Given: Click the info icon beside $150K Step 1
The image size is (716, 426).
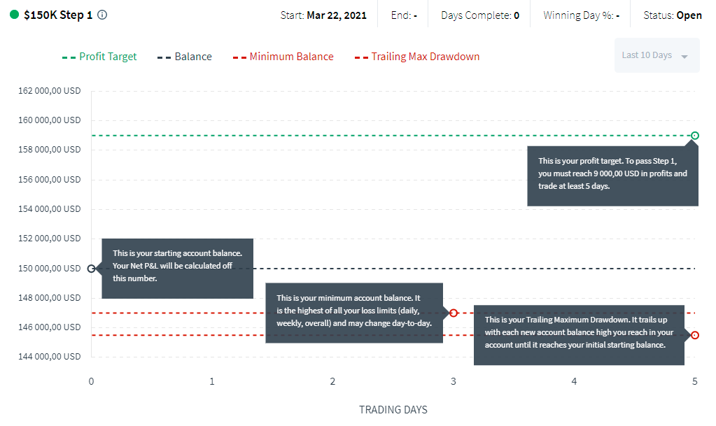Looking at the screenshot, I should pos(103,15).
